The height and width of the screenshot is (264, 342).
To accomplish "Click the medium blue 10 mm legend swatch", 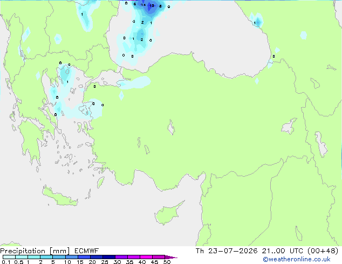I will [x=71, y=257].
